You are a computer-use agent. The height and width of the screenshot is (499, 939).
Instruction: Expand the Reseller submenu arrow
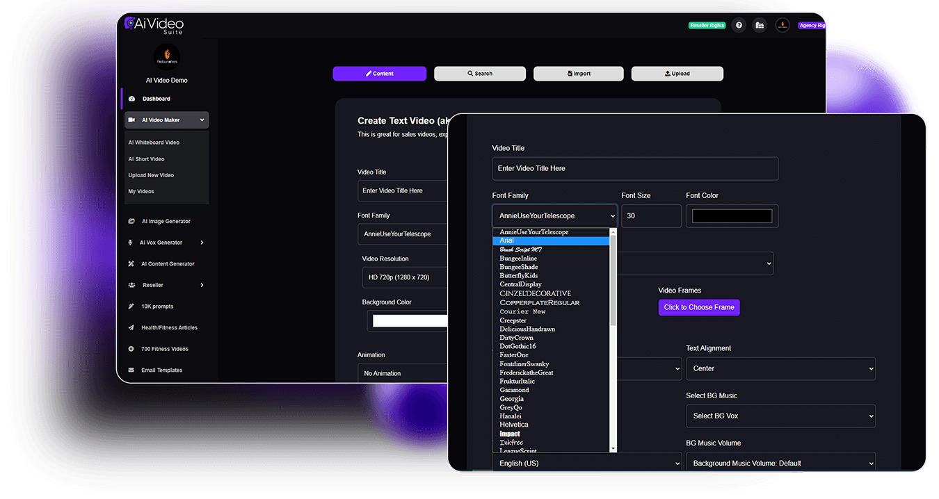[202, 285]
